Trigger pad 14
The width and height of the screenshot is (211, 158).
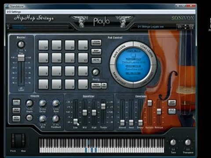pyautogui.click(x=57, y=45)
